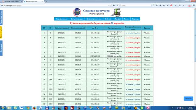Open Microsoft Word from the taskbar
Screen dimensions: 196x110
(22, 108)
